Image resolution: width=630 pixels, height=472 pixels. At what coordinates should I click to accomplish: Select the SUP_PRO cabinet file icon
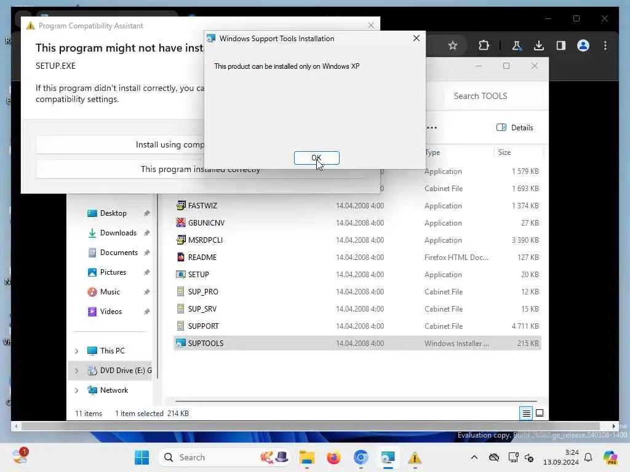(x=181, y=291)
